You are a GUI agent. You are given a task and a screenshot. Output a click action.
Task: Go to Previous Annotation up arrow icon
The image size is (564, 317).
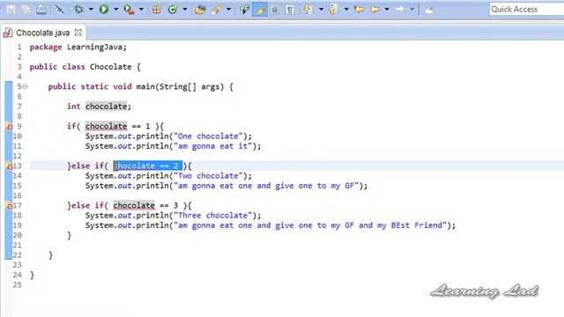(x=333, y=10)
